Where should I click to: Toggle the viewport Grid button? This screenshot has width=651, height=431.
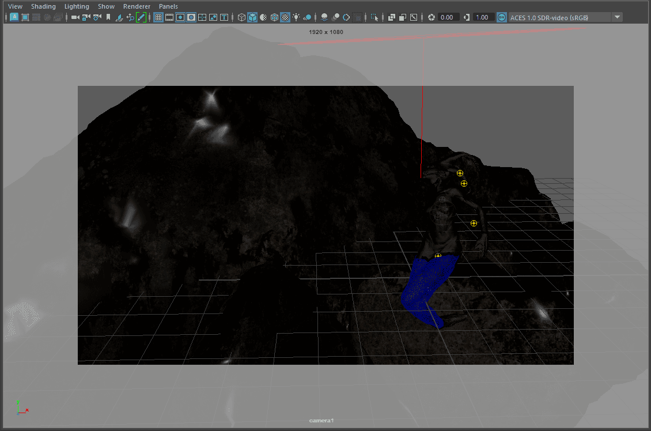(x=158, y=17)
